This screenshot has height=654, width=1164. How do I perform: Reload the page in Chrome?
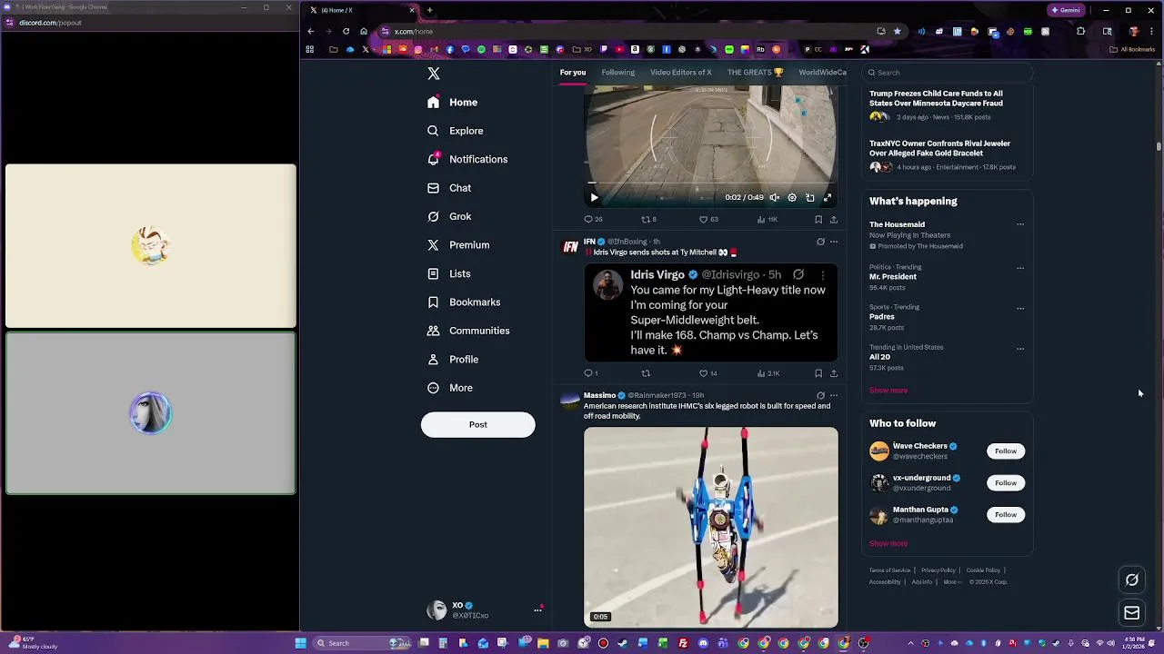[346, 31]
